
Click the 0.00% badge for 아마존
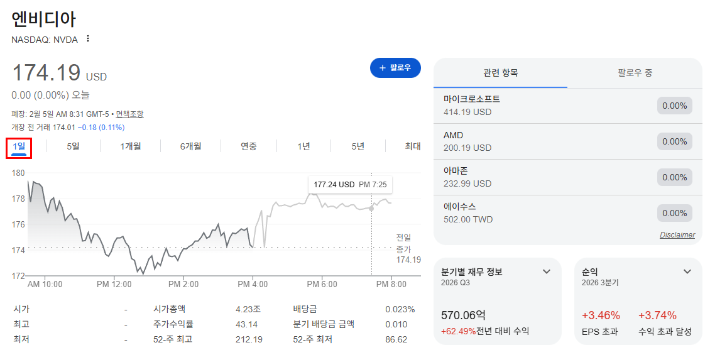(675, 177)
